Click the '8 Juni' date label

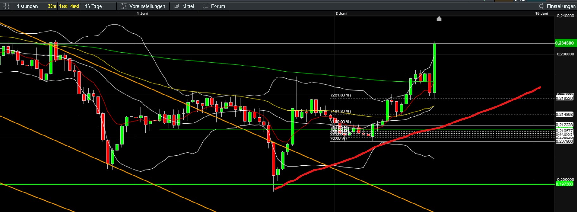pyautogui.click(x=341, y=14)
